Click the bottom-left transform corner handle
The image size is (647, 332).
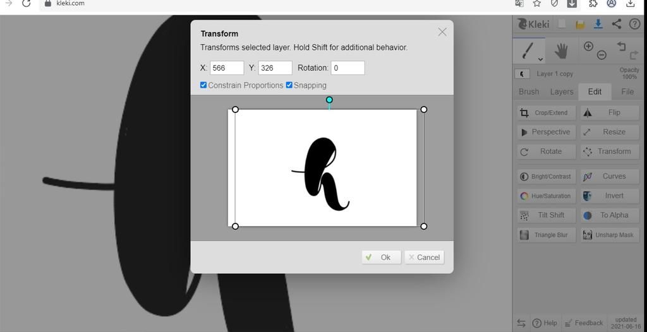(x=235, y=226)
